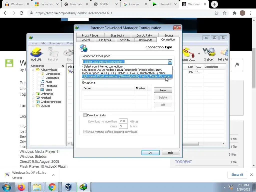Open the File menu in IDM
The width and height of the screenshot is (256, 192).
point(43,43)
